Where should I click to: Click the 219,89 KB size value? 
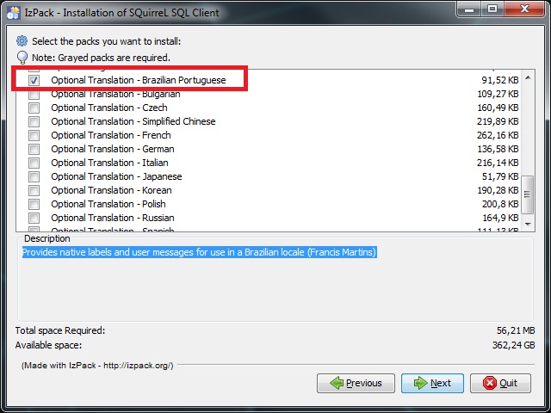498,121
